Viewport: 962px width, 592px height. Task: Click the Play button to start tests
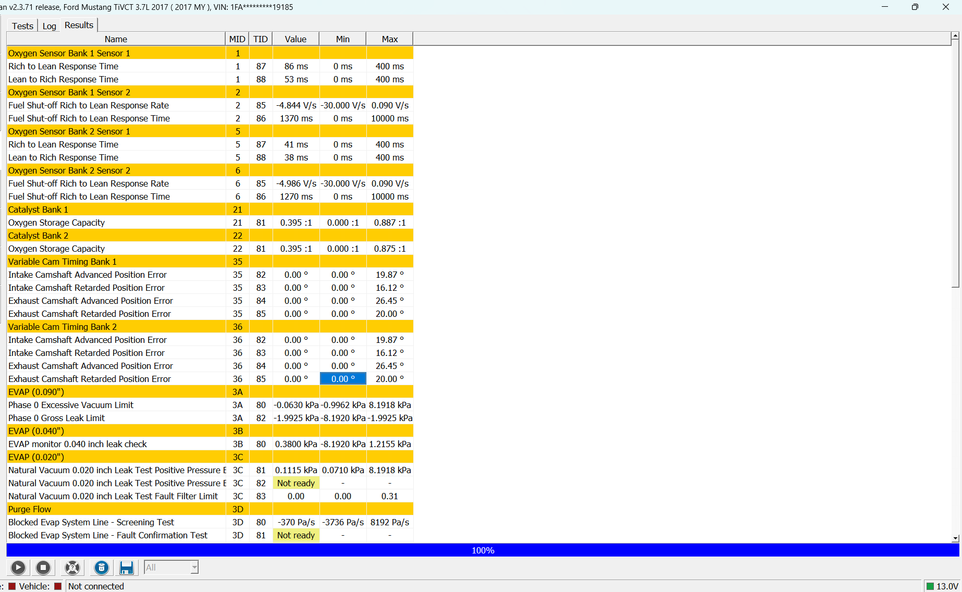coord(18,568)
